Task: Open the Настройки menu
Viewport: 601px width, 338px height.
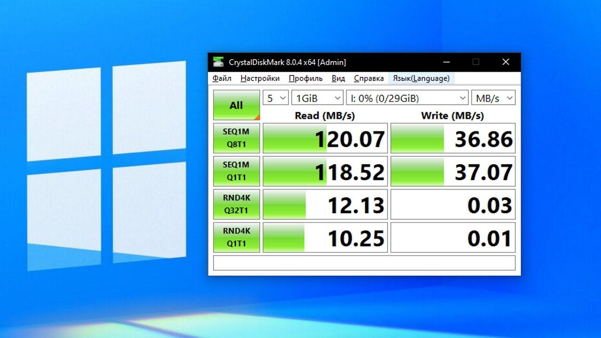Action: point(260,78)
